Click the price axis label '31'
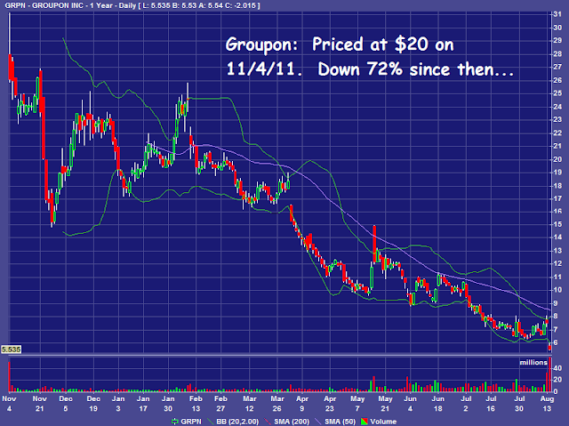 click(x=557, y=14)
